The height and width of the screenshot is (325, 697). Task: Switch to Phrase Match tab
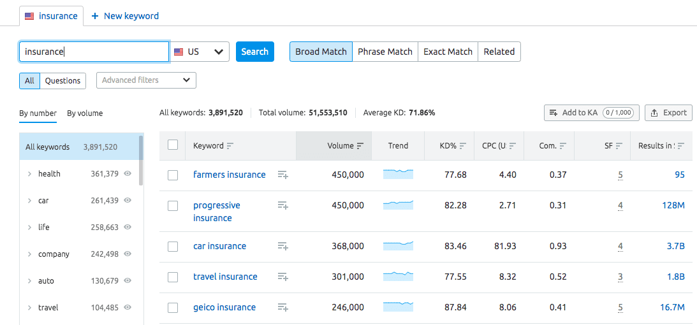coord(385,52)
